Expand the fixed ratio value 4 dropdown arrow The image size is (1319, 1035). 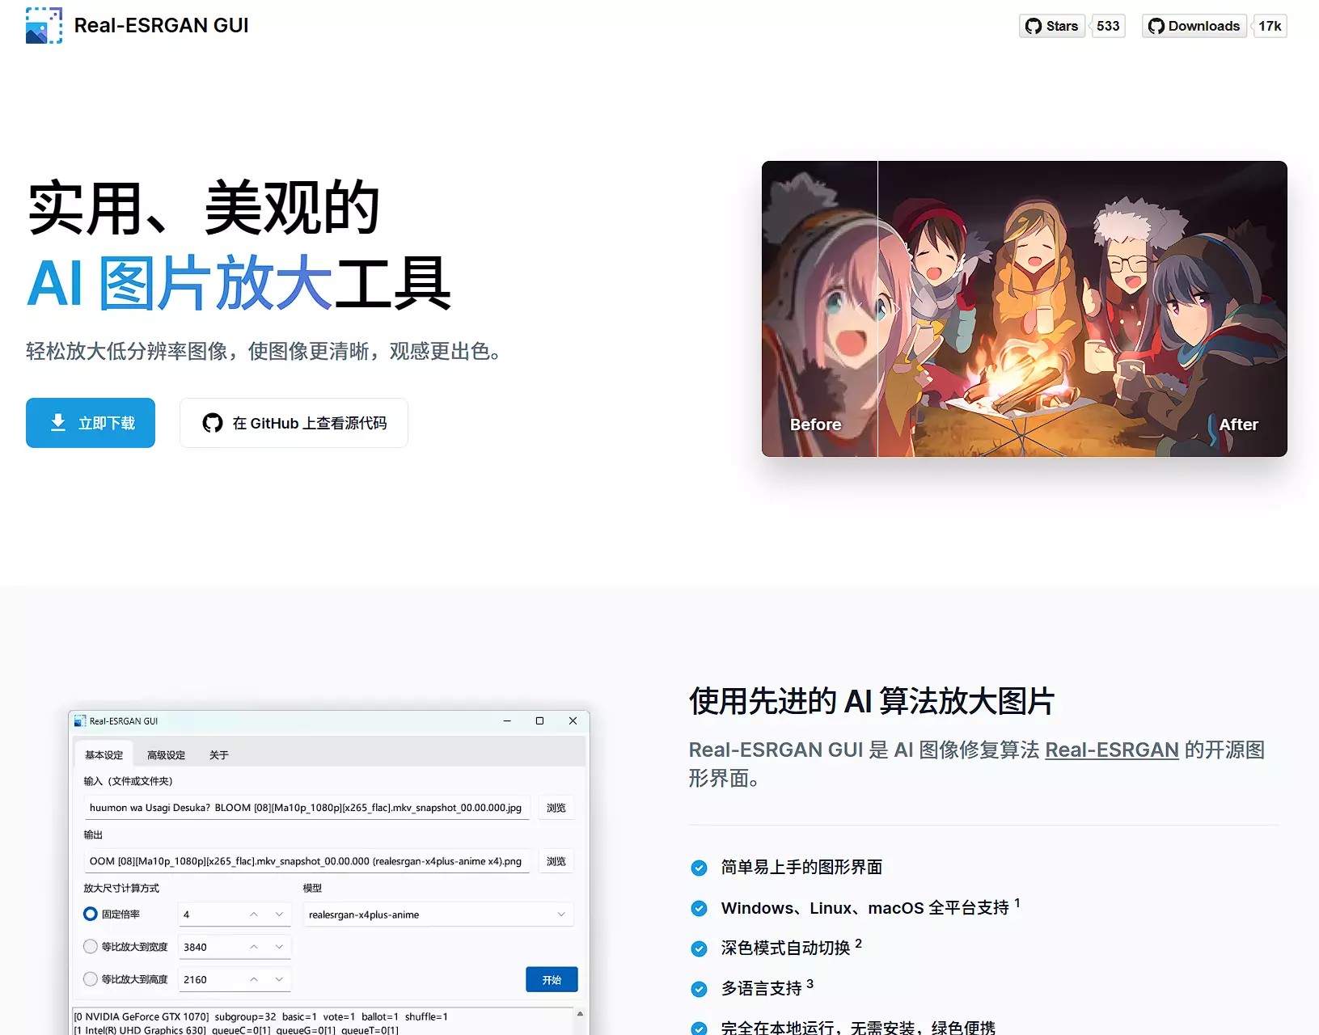tap(279, 915)
